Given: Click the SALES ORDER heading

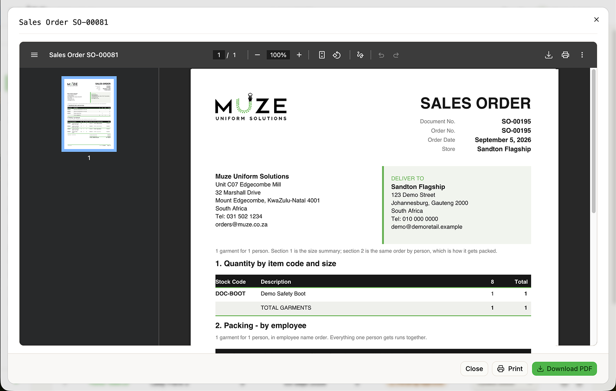Looking at the screenshot, I should point(475,103).
